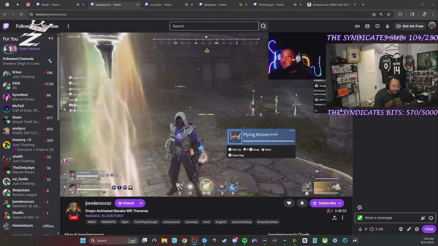Click the browser address bar URL
This screenshot has width=438, height=246.
pos(51,14)
